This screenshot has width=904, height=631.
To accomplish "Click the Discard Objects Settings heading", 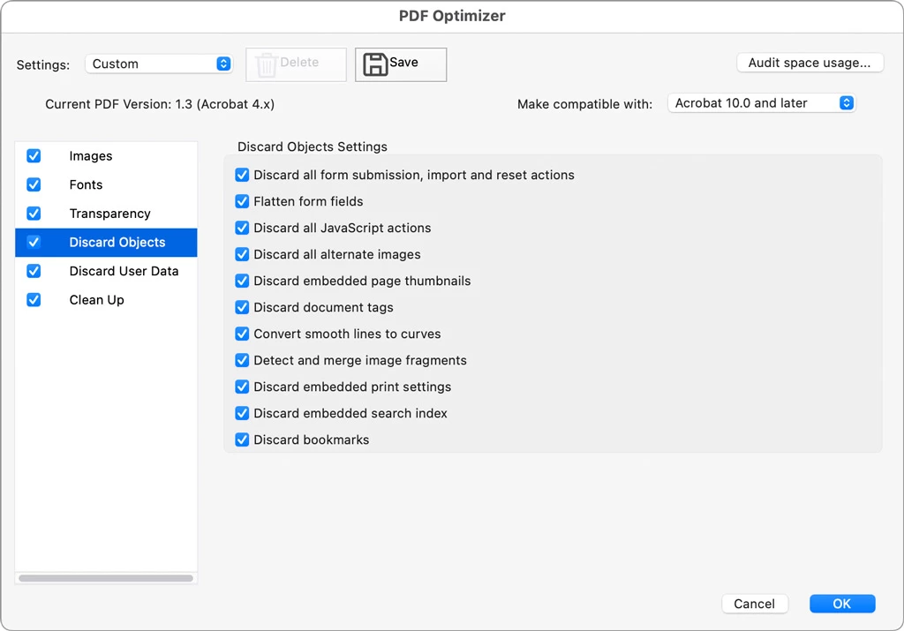I will coord(313,147).
